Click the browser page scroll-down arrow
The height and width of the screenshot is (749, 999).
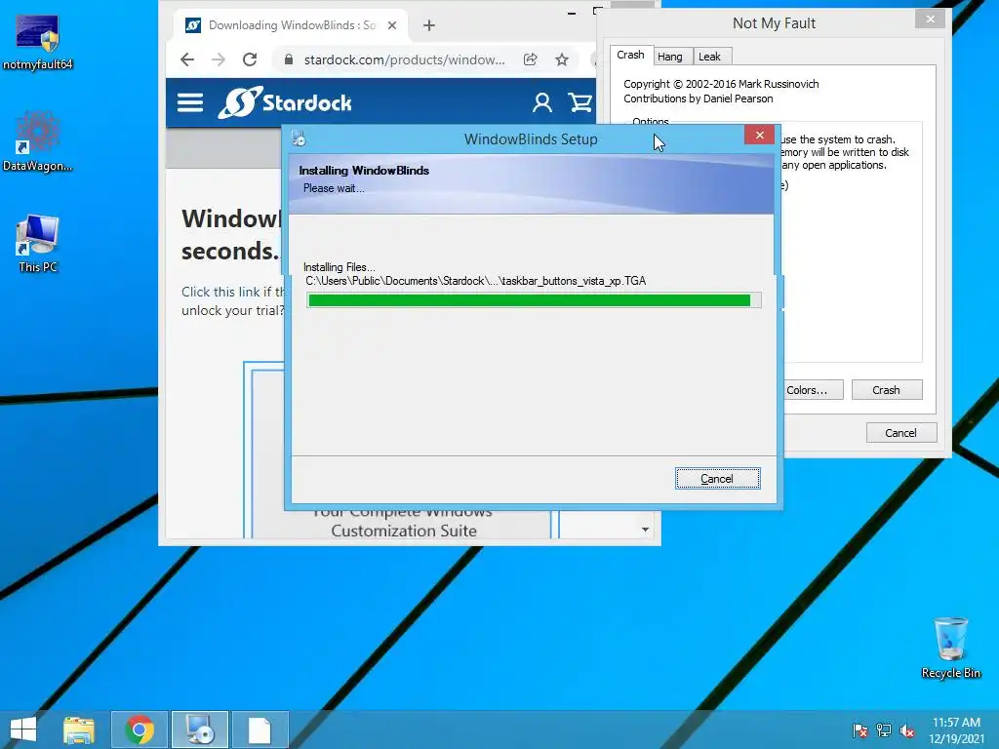[x=646, y=530]
